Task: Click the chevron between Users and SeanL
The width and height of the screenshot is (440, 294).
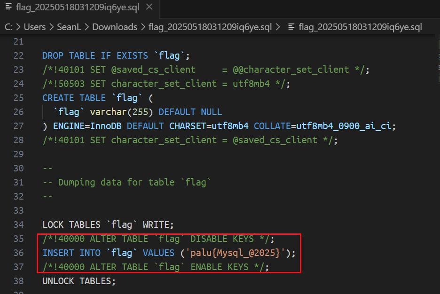Action: tap(51, 27)
